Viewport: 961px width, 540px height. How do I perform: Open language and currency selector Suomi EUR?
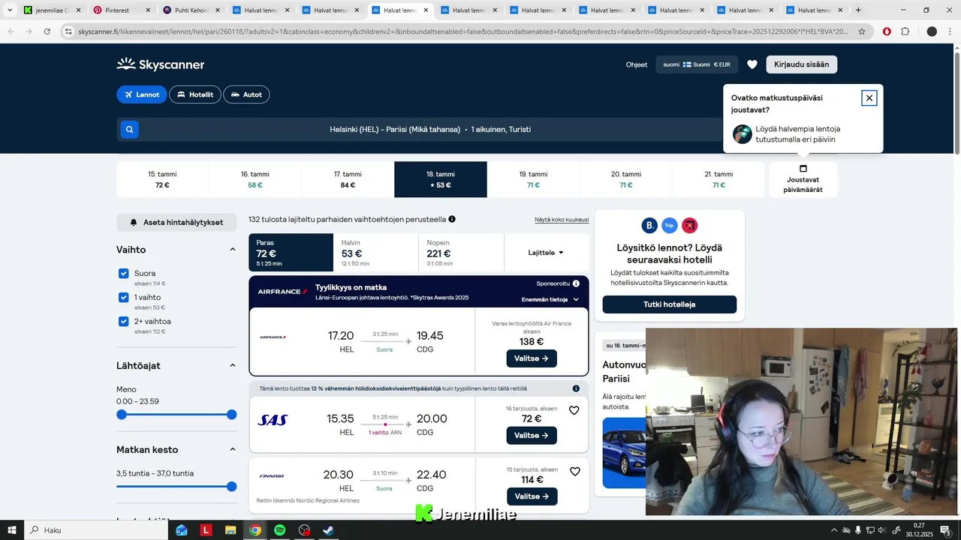(x=697, y=64)
